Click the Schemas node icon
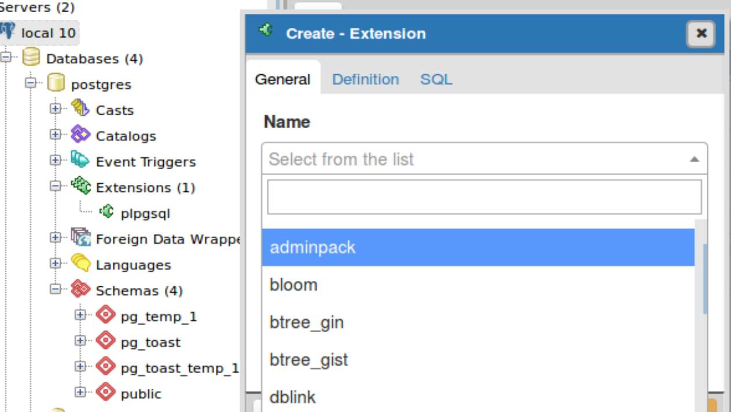 [80, 289]
